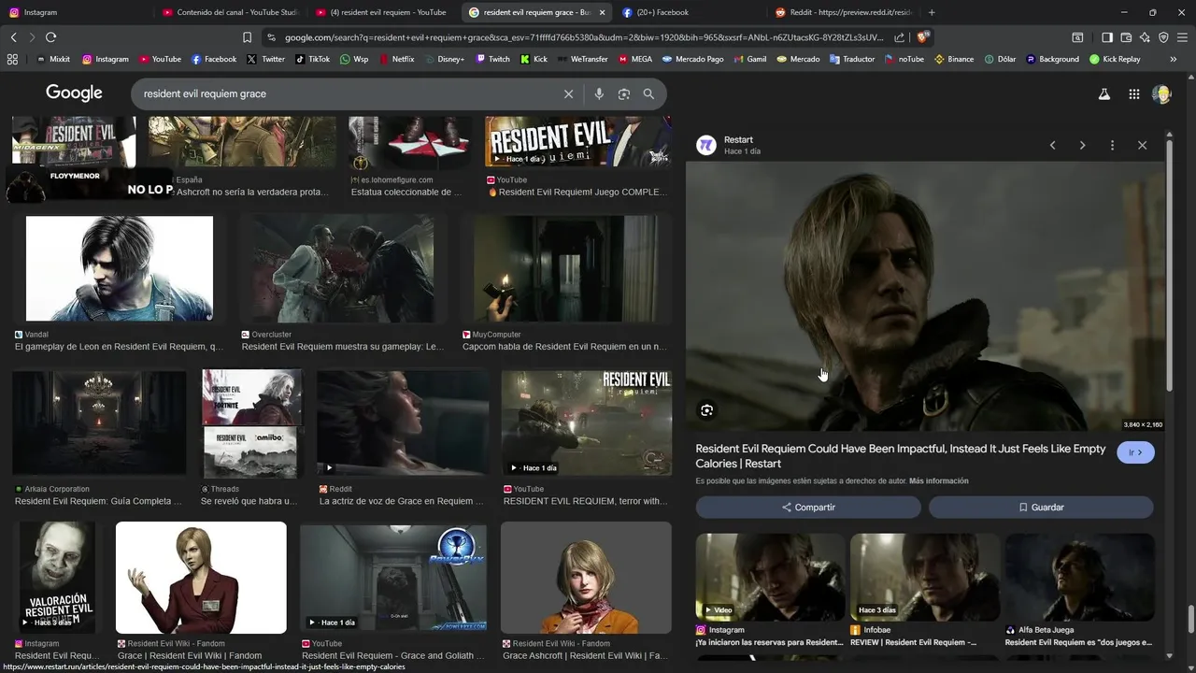Click the Brave Shields lion icon
Screen dimensions: 1196x673
[x=922, y=37]
